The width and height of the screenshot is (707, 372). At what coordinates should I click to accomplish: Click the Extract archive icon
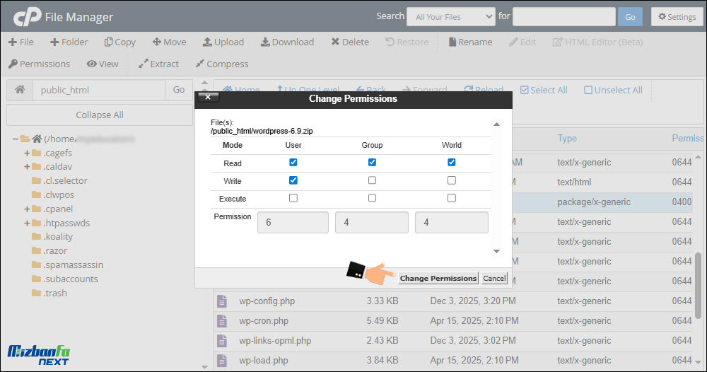143,64
